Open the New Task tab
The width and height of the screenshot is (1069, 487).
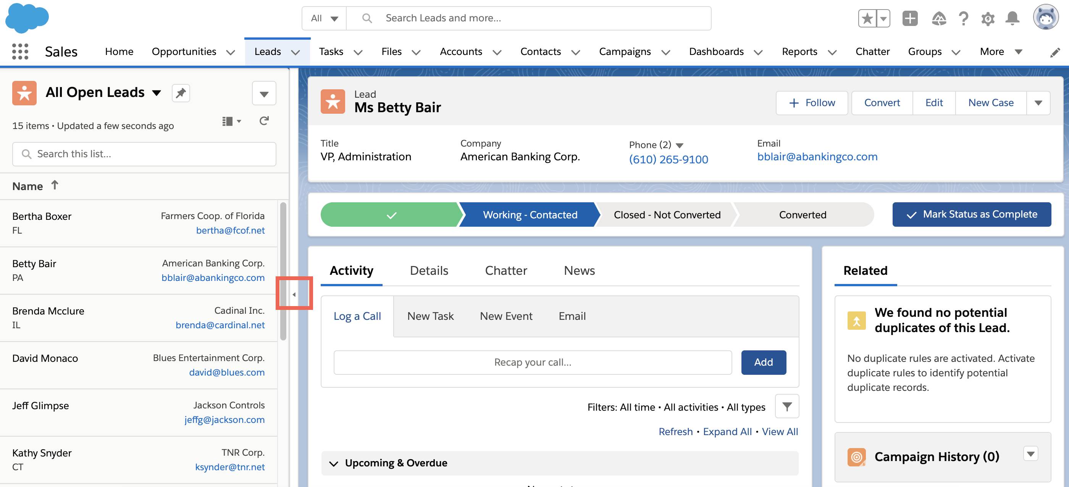[430, 316]
